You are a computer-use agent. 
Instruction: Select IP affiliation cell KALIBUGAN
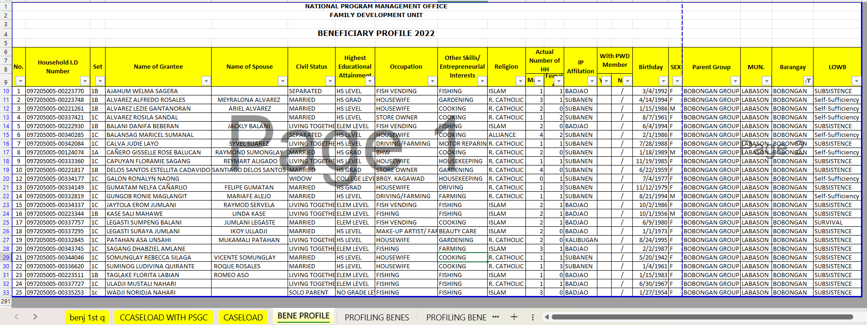tap(580, 240)
